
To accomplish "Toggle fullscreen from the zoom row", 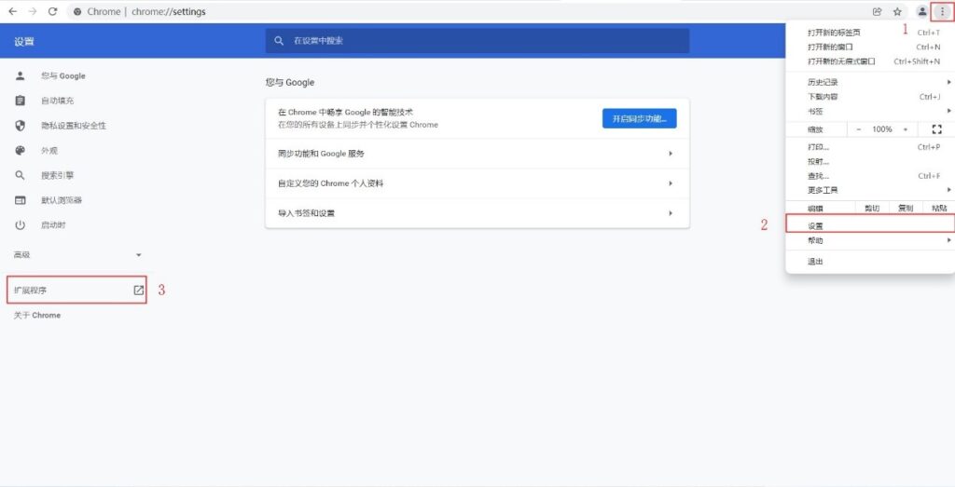I will click(x=936, y=129).
